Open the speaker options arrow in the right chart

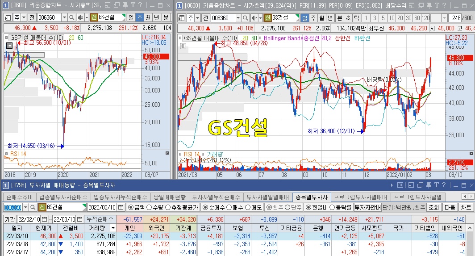point(261,18)
